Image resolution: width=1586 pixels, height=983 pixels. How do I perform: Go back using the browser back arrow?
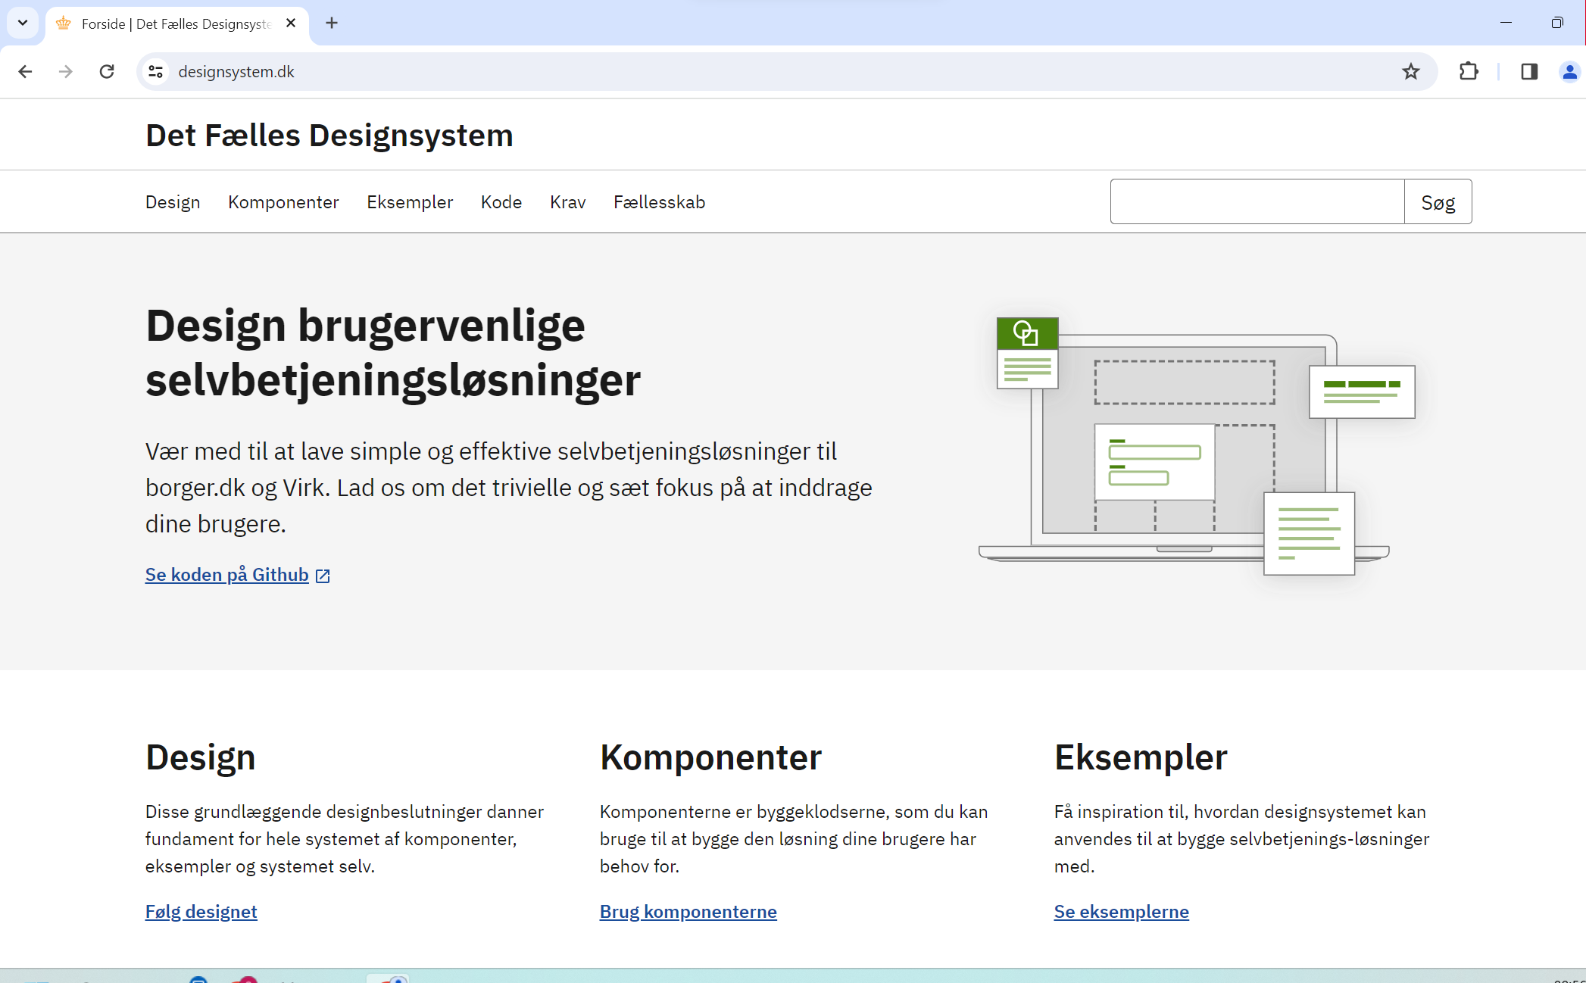tap(25, 71)
